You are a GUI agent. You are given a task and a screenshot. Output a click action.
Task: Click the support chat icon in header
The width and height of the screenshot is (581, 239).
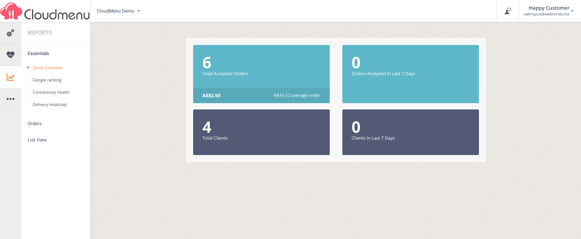coord(508,11)
